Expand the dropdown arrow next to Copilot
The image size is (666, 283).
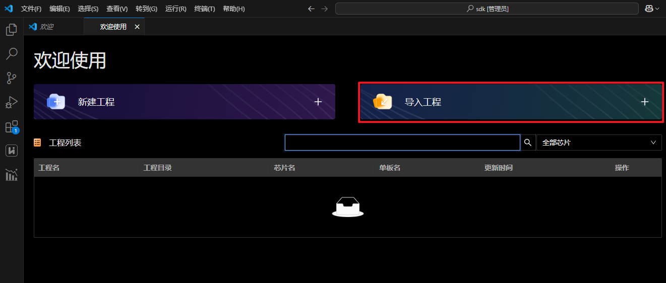pyautogui.click(x=657, y=9)
